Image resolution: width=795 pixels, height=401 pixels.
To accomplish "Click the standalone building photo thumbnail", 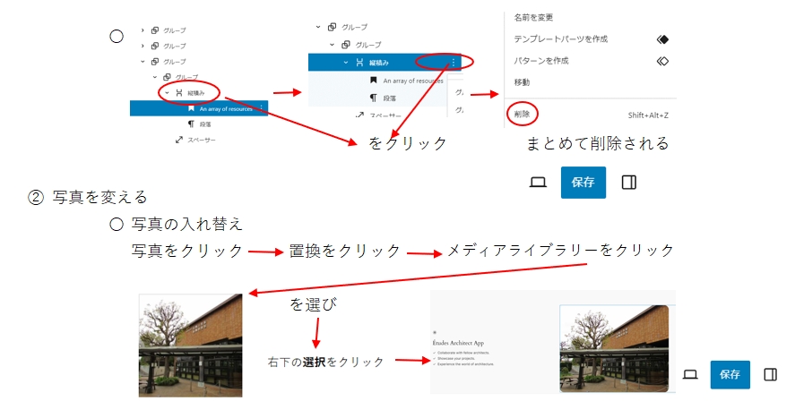I will point(191,345).
